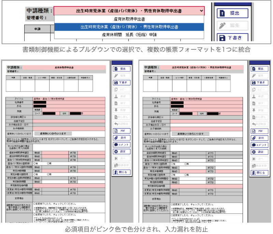Click the large 下書き save draft button in top panel
This screenshot has height=234, width=273.
(x=232, y=38)
